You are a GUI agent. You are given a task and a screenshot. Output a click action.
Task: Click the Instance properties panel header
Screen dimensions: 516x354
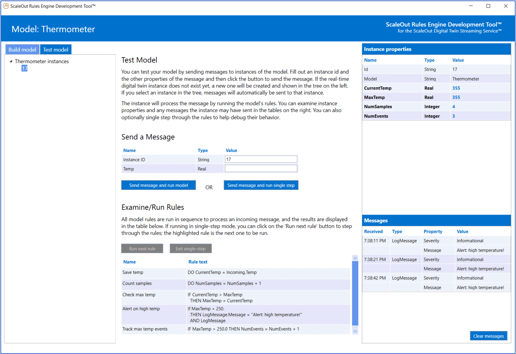click(436, 49)
